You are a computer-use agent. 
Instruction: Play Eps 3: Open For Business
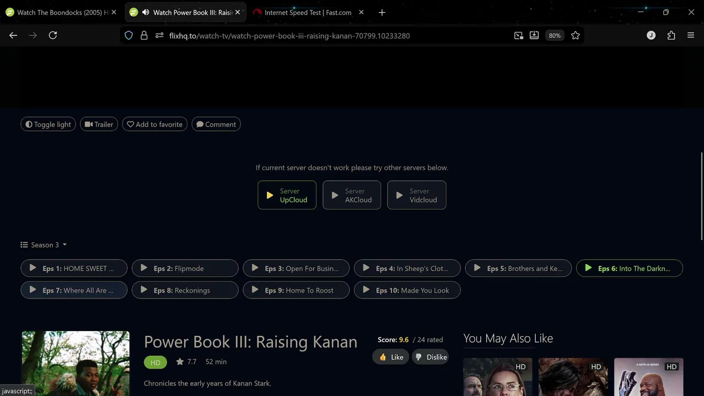pyautogui.click(x=296, y=268)
